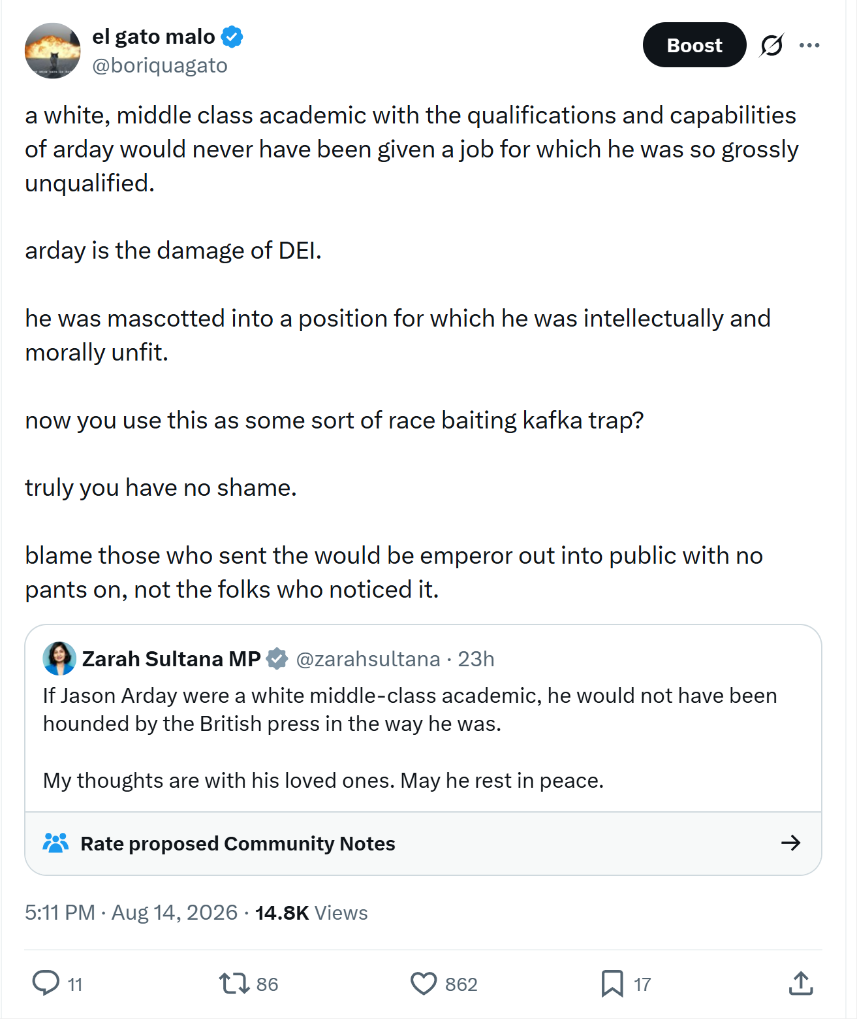Open Zarah Sultana MP's avatar in quoted post
Viewport: 857px width, 1019px height.
pyautogui.click(x=59, y=658)
